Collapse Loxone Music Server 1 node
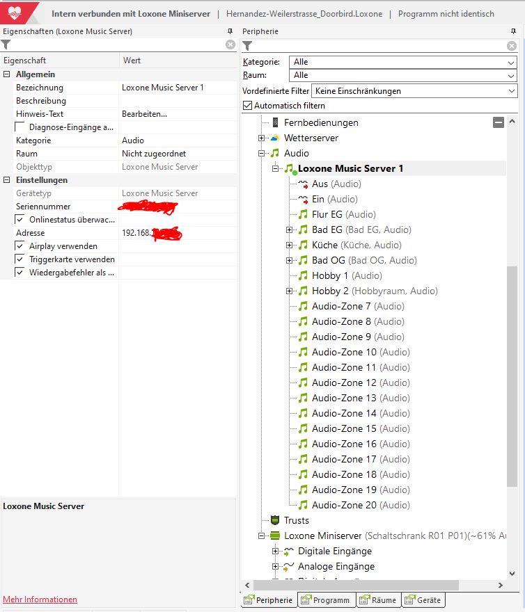The width and height of the screenshot is (525, 612). (275, 168)
